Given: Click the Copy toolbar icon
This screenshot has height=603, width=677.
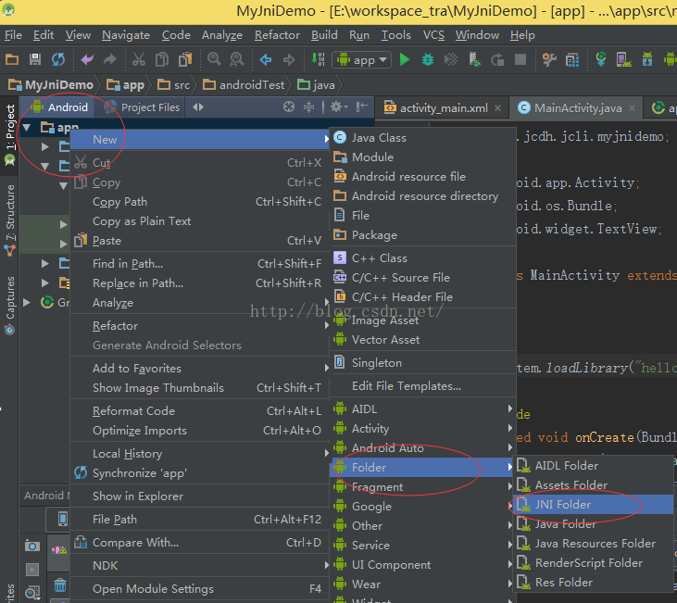Looking at the screenshot, I should click(162, 59).
